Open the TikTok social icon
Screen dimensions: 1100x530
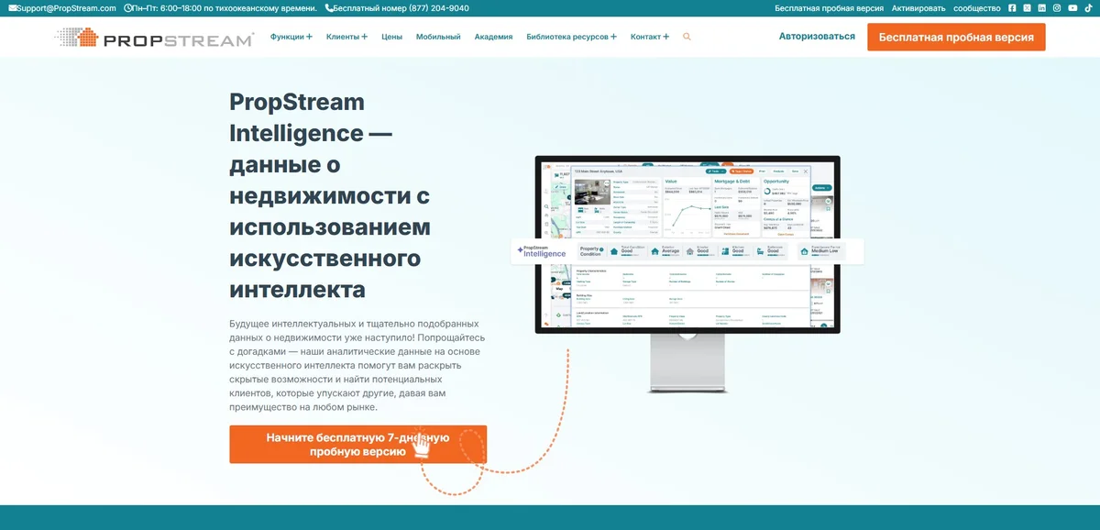point(1088,8)
